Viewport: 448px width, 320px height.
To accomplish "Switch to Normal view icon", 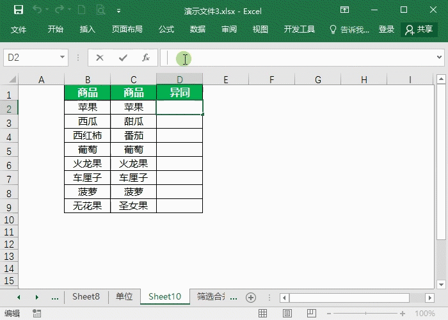I will pyautogui.click(x=262, y=313).
